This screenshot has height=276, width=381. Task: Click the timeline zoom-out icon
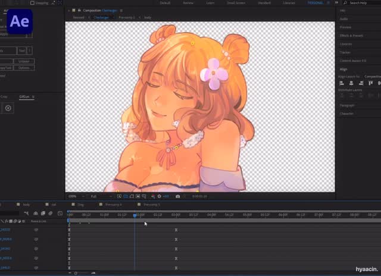(70, 273)
